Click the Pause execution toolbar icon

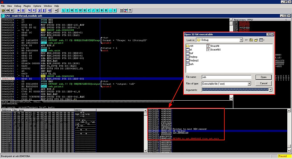tap(23, 10)
